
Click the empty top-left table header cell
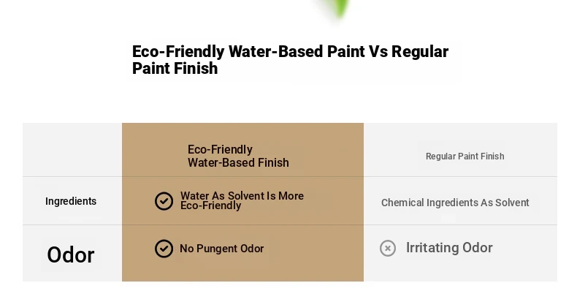[x=72, y=150]
